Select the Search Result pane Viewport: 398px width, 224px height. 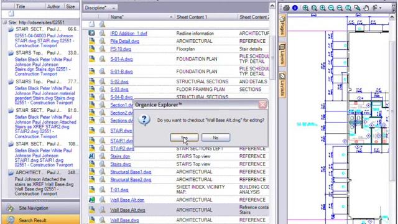click(x=40, y=220)
